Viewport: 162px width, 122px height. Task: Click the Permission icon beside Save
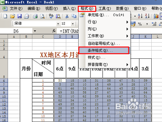coord(27,16)
